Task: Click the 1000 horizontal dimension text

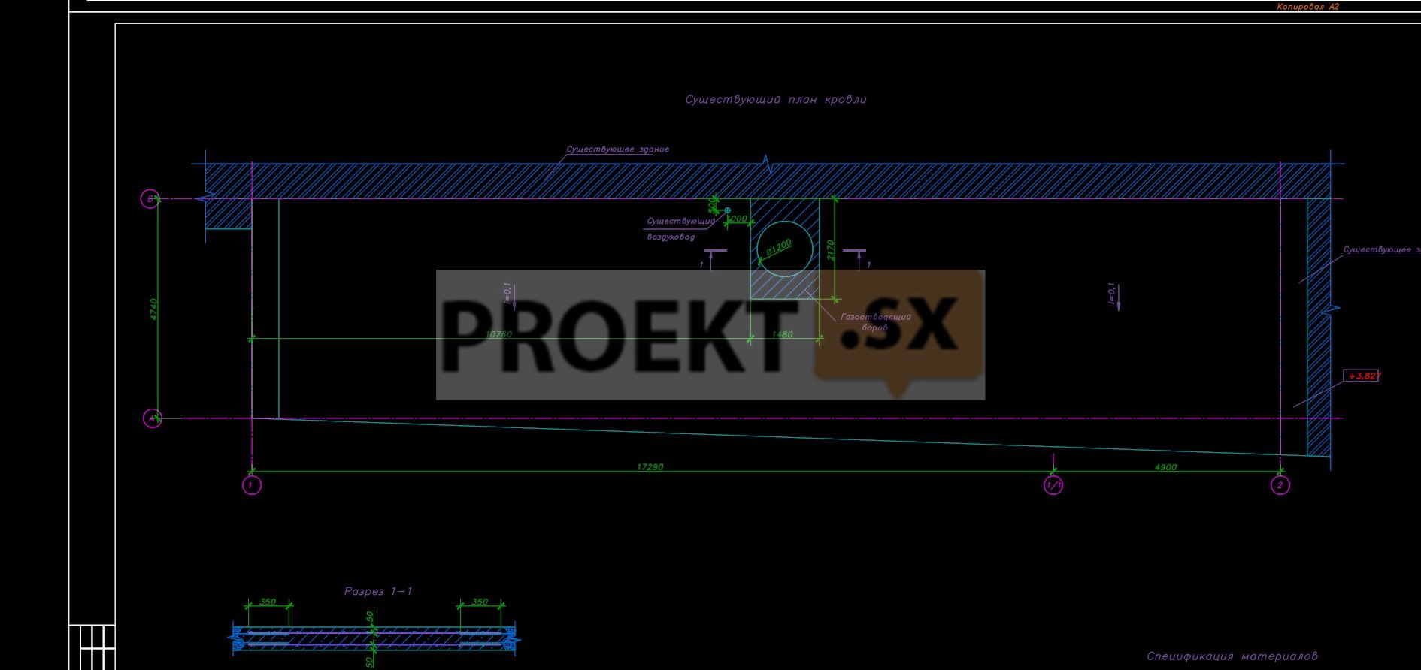Action: [738, 219]
